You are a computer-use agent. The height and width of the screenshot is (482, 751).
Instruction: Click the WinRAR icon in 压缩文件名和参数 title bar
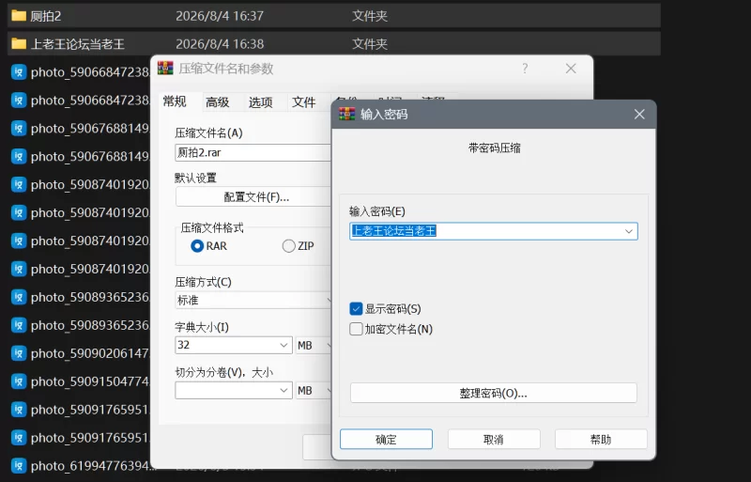tap(165, 68)
